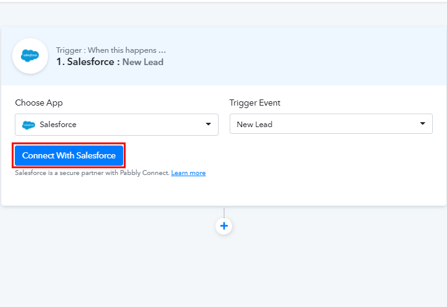This screenshot has height=307, width=447.
Task: Open the Learn more link
Action: point(188,173)
